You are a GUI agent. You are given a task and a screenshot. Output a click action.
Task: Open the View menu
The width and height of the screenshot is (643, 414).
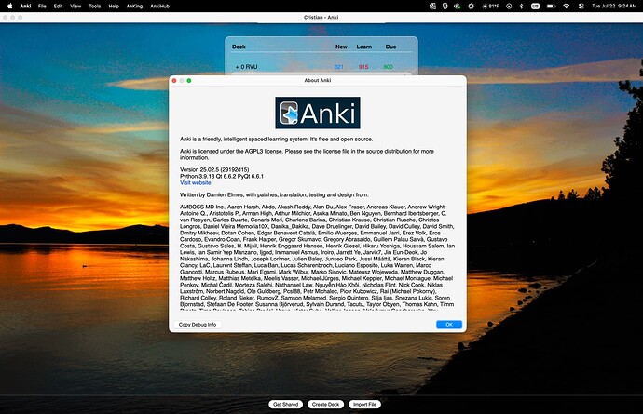coord(75,7)
